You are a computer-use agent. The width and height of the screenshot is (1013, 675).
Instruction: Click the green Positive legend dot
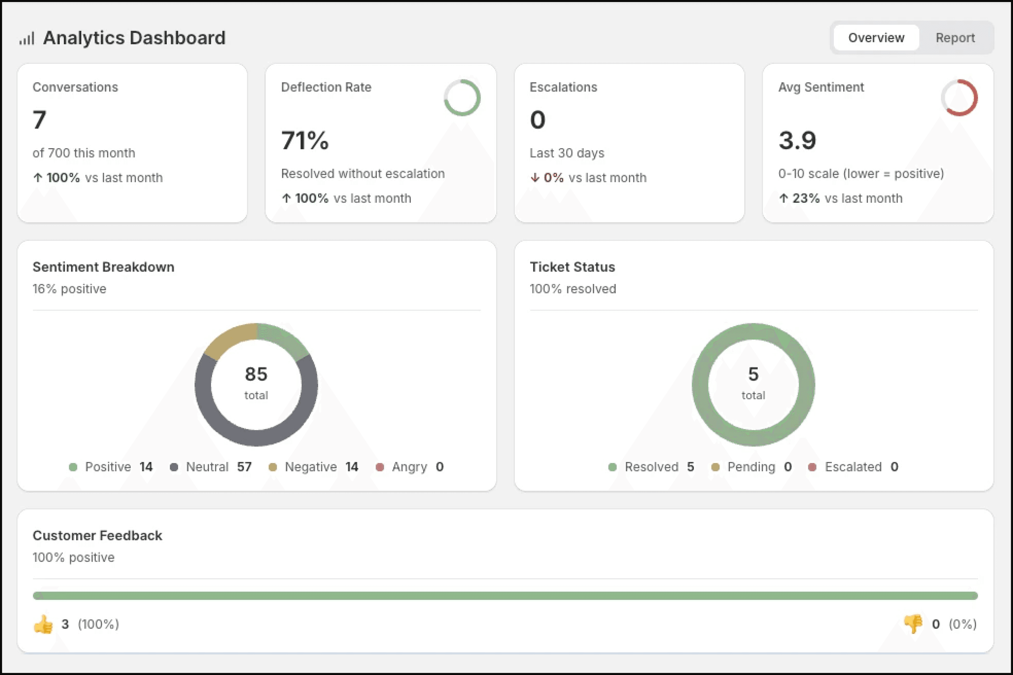[x=73, y=467]
